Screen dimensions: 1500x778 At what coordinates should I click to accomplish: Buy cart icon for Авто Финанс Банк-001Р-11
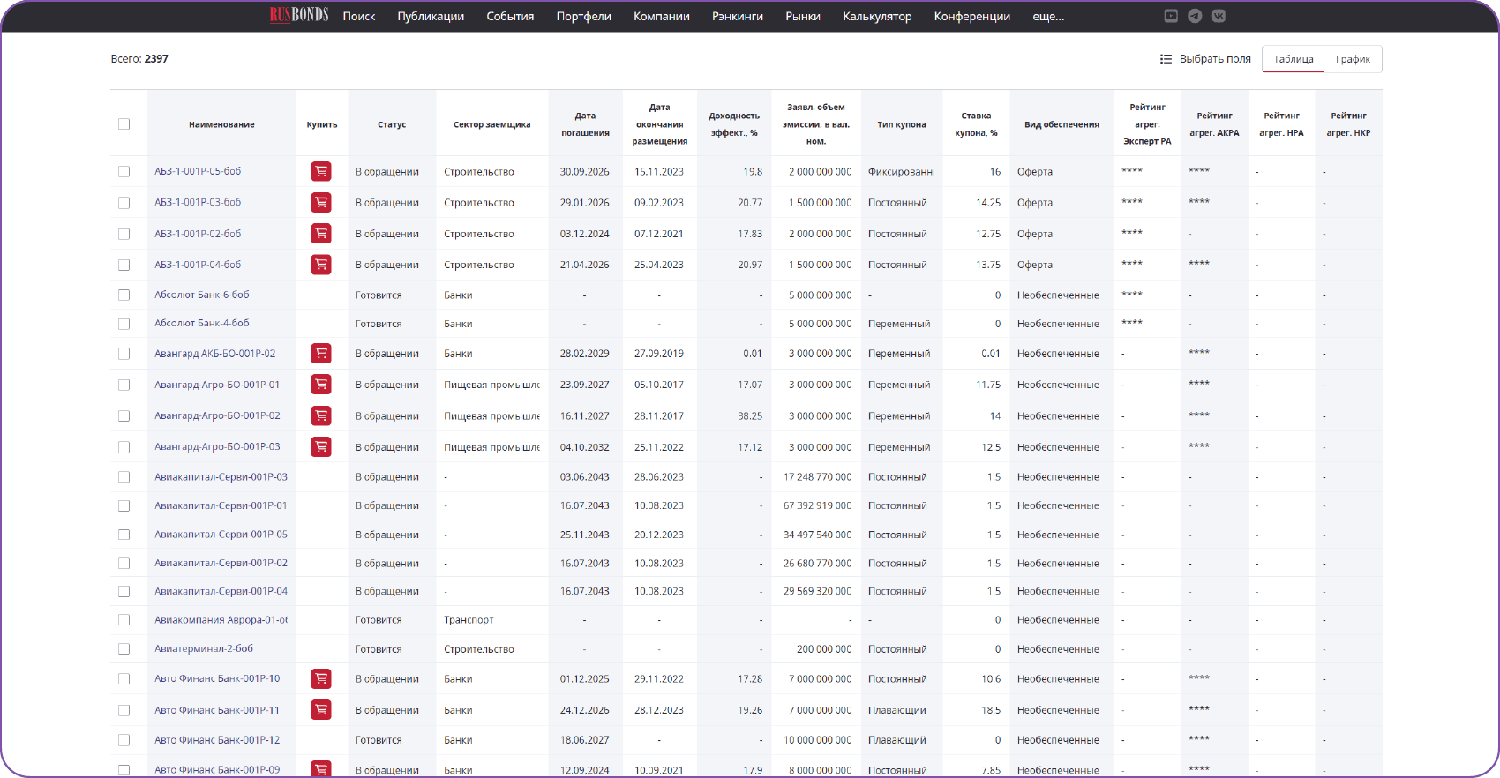click(321, 709)
